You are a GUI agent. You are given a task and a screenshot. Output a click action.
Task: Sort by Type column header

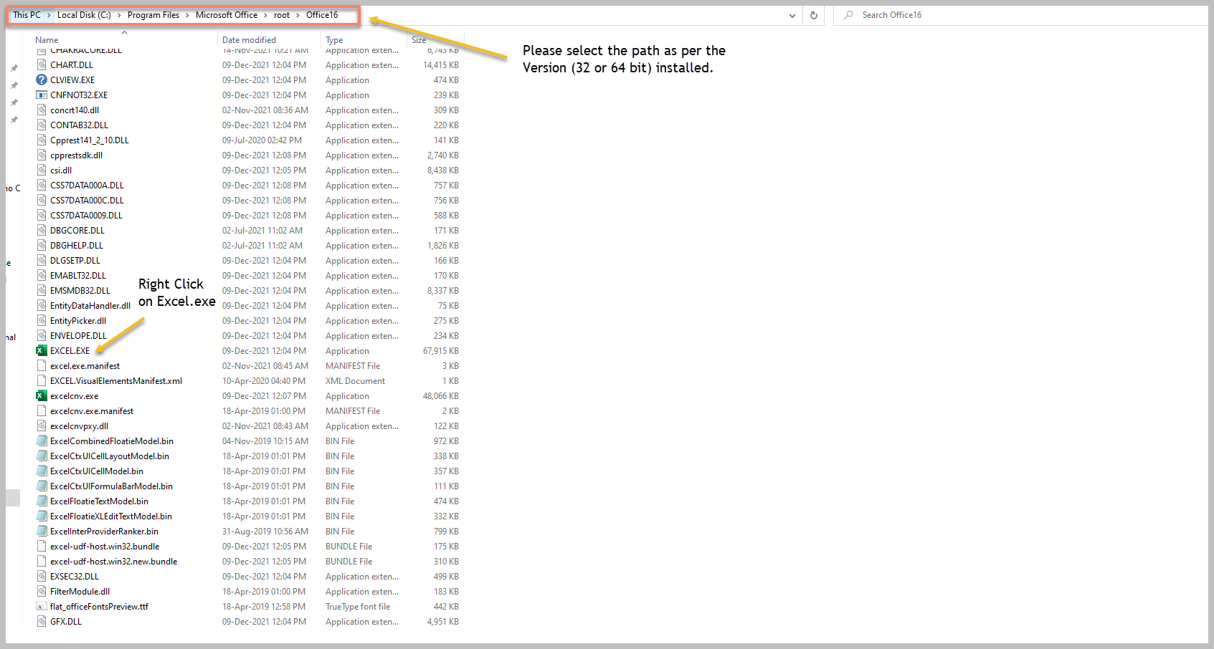pyautogui.click(x=334, y=40)
